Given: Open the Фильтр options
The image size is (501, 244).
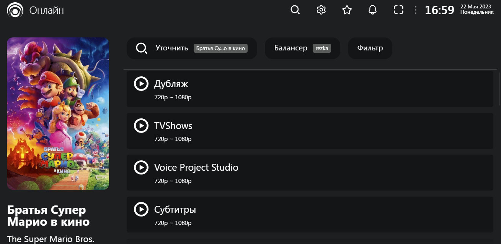Looking at the screenshot, I should click(x=370, y=48).
